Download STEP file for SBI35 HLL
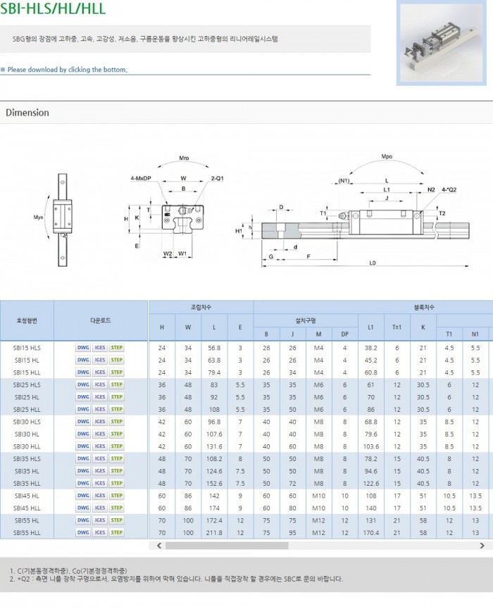 coord(116,483)
